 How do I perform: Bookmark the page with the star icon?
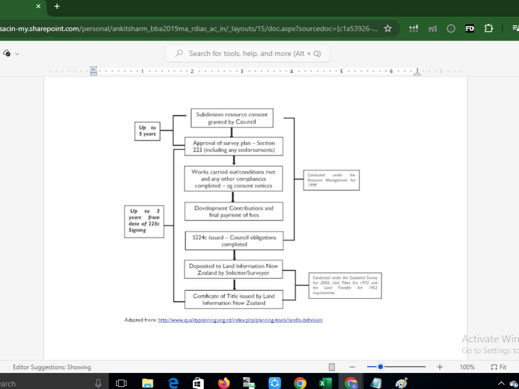(x=388, y=29)
